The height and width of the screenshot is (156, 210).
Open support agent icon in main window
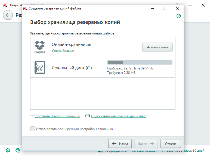point(18,150)
